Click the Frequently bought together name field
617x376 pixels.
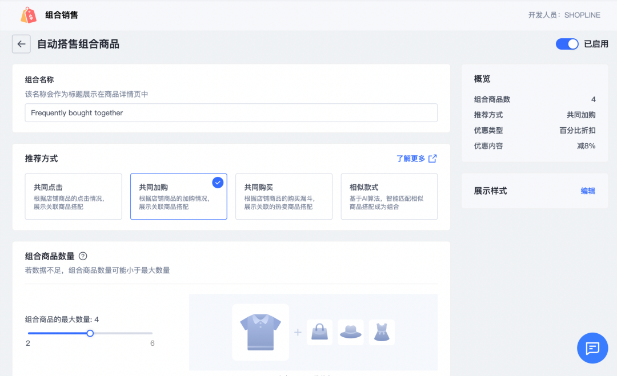tap(231, 112)
